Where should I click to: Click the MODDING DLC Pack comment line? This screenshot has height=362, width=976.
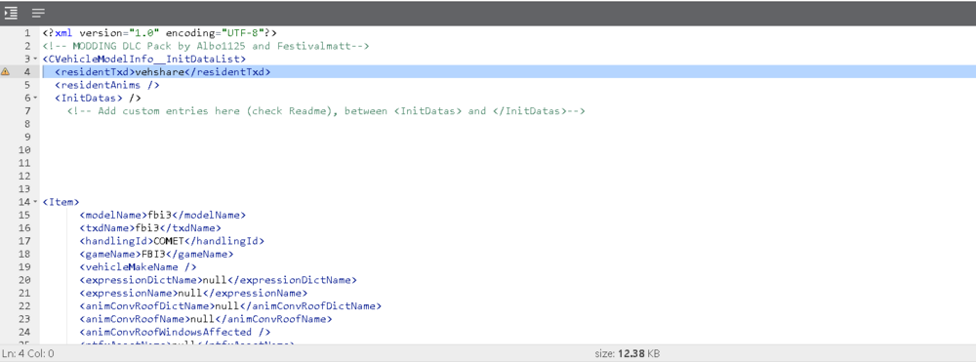(206, 46)
